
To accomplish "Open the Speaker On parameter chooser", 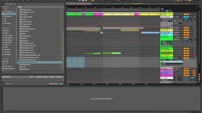I will point(167,44).
